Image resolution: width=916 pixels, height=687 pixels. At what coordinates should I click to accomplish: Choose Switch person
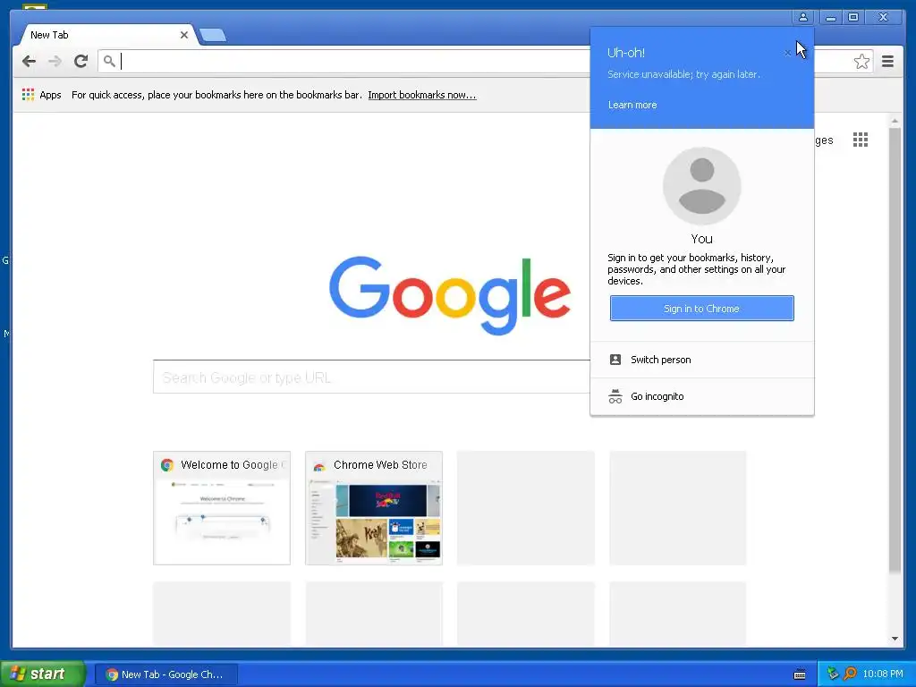[701, 360]
